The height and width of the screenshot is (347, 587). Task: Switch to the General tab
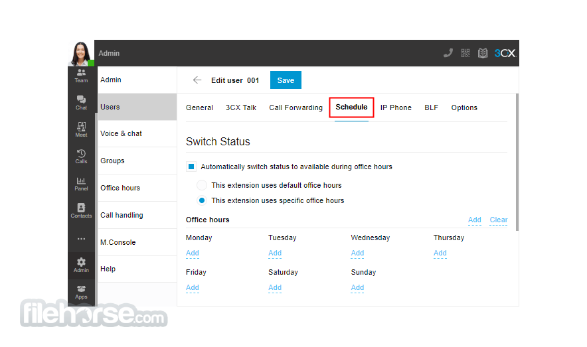tap(199, 107)
